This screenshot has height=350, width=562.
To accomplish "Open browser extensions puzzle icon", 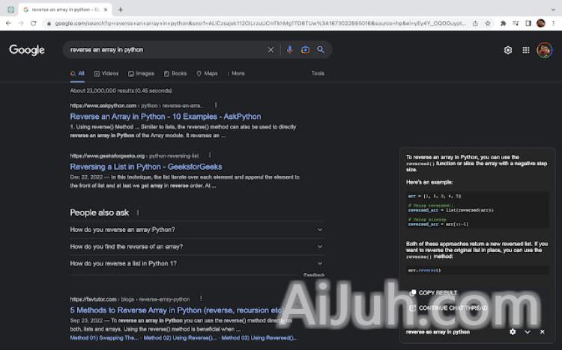I will pos(504,23).
